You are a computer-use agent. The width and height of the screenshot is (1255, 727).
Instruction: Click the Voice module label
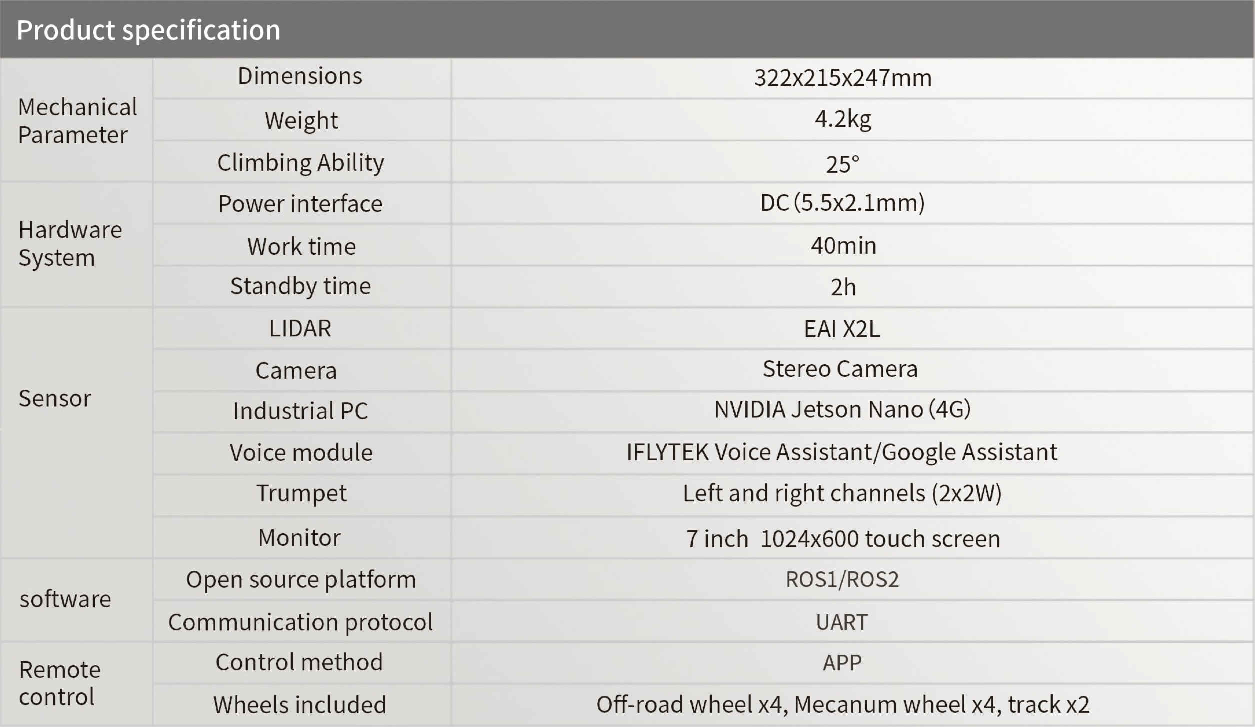301,453
